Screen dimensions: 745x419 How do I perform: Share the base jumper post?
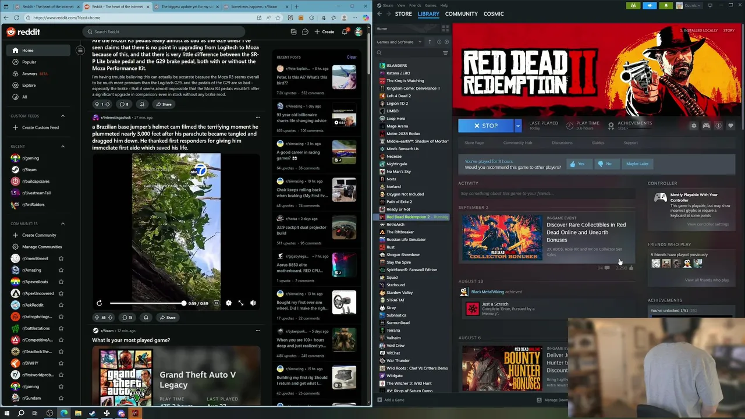click(166, 318)
